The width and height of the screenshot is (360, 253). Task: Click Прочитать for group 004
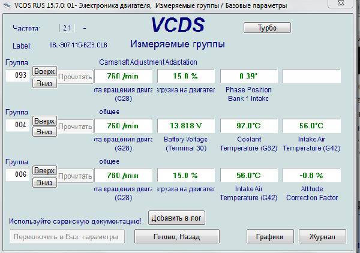coord(76,126)
